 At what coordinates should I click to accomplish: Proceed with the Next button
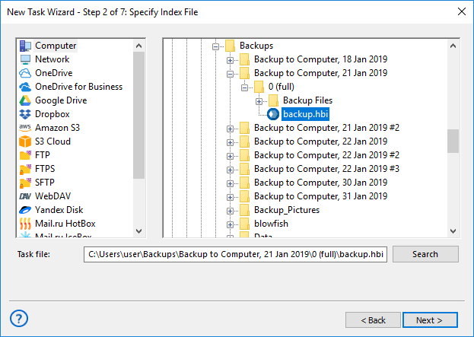430,320
